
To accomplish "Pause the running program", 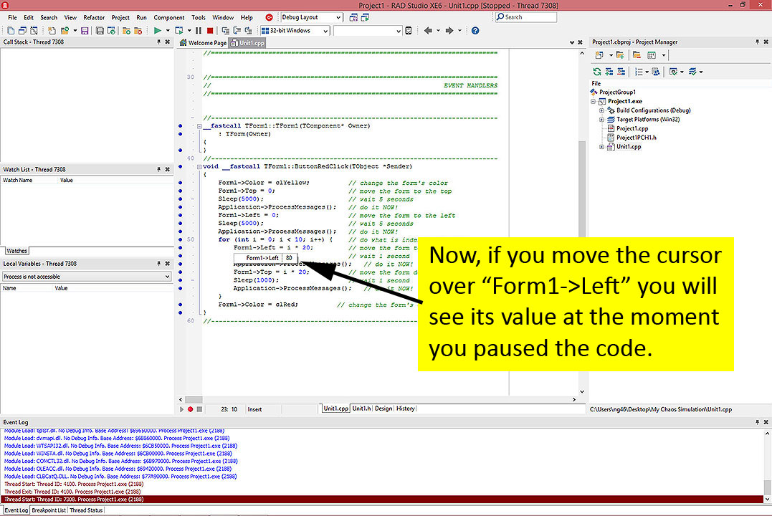I will tap(199, 31).
